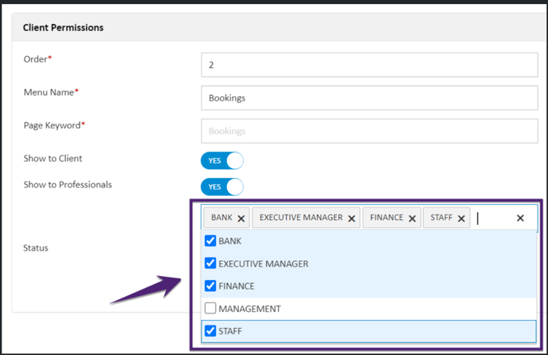Check the MANAGEMENT checkbox
Screen dimensions: 548x355
211,308
